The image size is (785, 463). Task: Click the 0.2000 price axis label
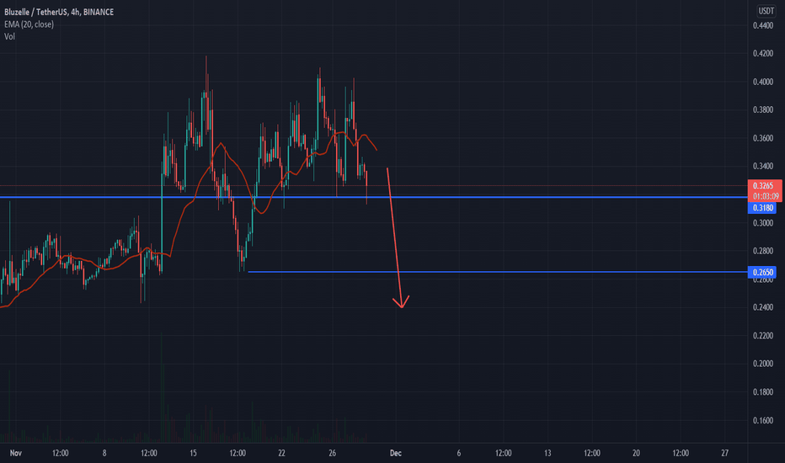tap(763, 364)
